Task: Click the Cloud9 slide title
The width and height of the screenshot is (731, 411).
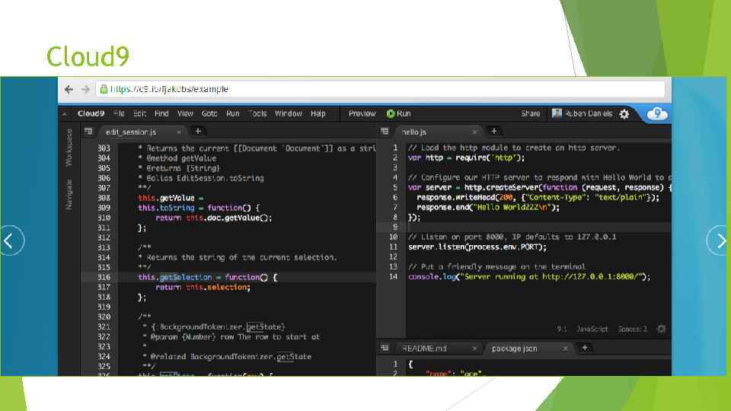Action: tap(88, 56)
